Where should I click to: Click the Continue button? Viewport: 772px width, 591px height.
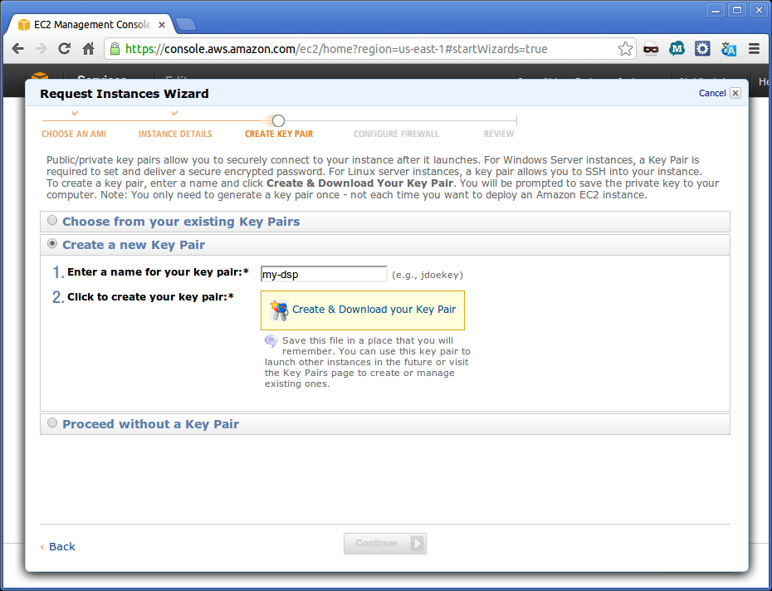385,543
